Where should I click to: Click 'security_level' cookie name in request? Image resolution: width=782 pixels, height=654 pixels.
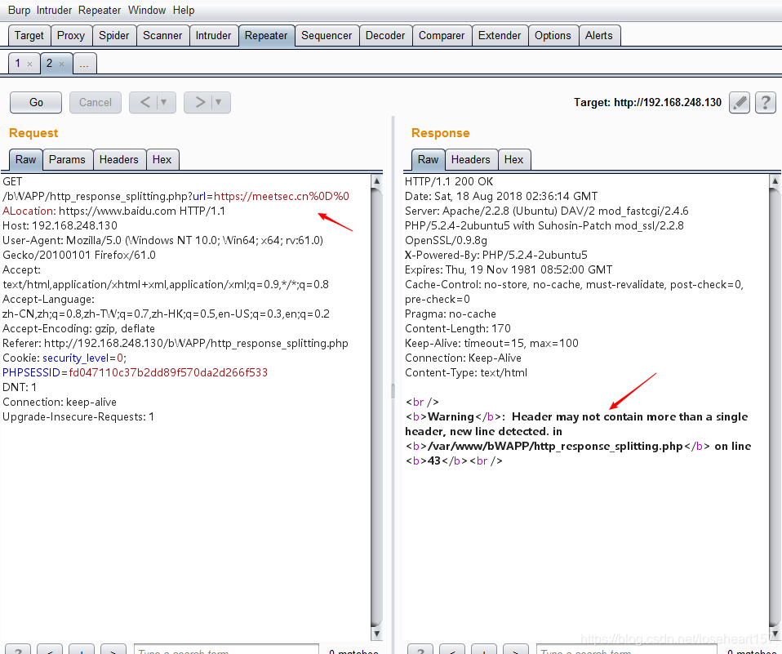75,358
